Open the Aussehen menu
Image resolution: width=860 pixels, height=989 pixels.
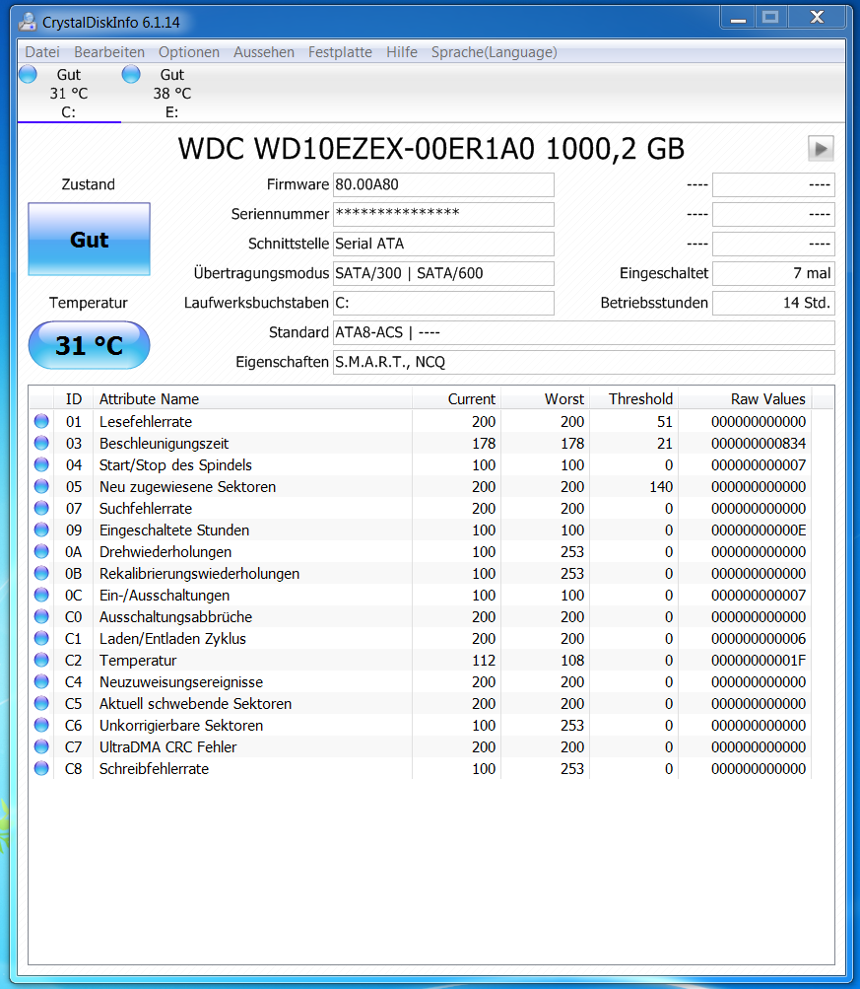tap(264, 52)
